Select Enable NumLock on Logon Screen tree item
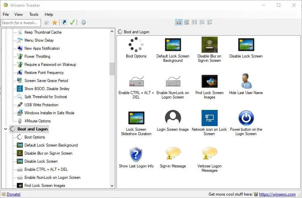The image size is (302, 198). click(x=52, y=177)
